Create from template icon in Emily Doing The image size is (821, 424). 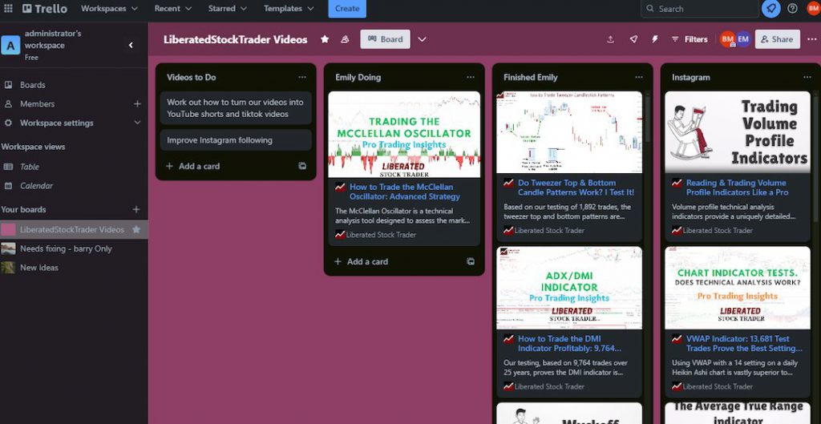pyautogui.click(x=470, y=261)
